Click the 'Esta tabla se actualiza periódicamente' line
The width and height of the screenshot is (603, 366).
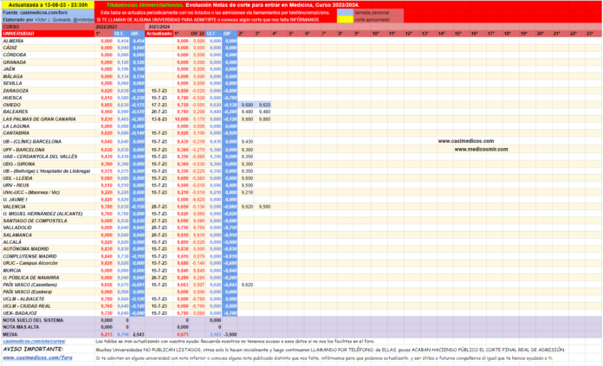(215, 13)
